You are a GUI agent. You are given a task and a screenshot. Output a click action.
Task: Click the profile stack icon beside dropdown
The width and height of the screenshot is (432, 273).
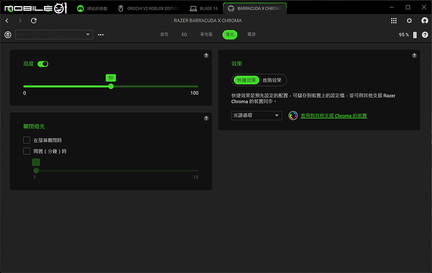point(8,35)
